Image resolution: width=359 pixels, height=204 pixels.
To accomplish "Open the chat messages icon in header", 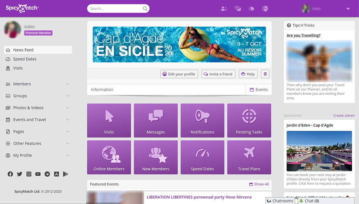I will (238, 8).
